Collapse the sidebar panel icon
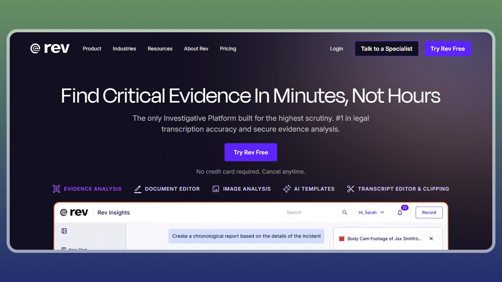502x282 pixels. pyautogui.click(x=64, y=231)
